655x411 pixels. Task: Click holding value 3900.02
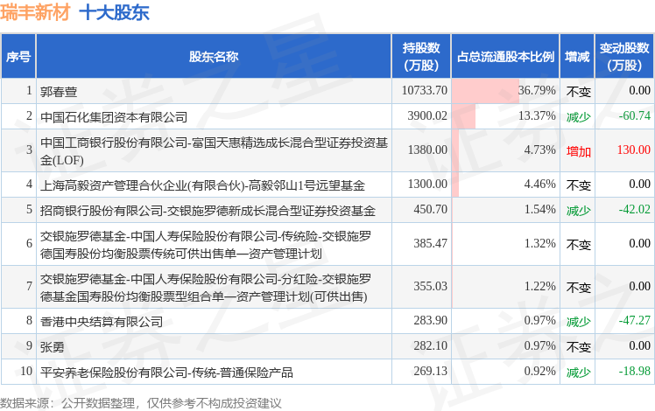pos(427,116)
